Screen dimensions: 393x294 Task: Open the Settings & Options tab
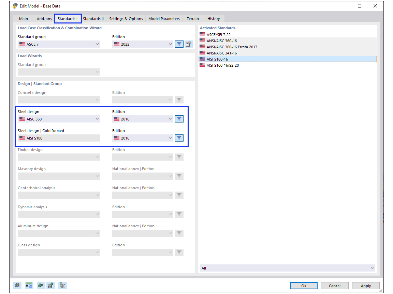126,19
